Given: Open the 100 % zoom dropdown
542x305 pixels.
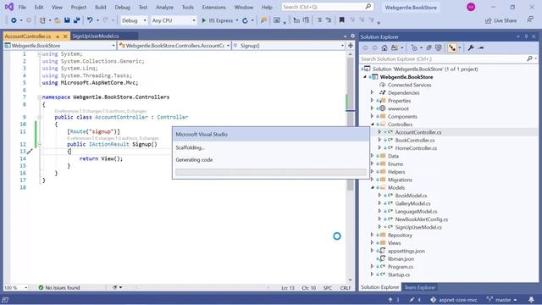Looking at the screenshot, I should pos(15,287).
